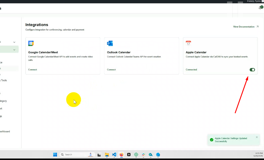Open the Dashboard sidebar item
Screen dimensions: 264x160
(5, 132)
